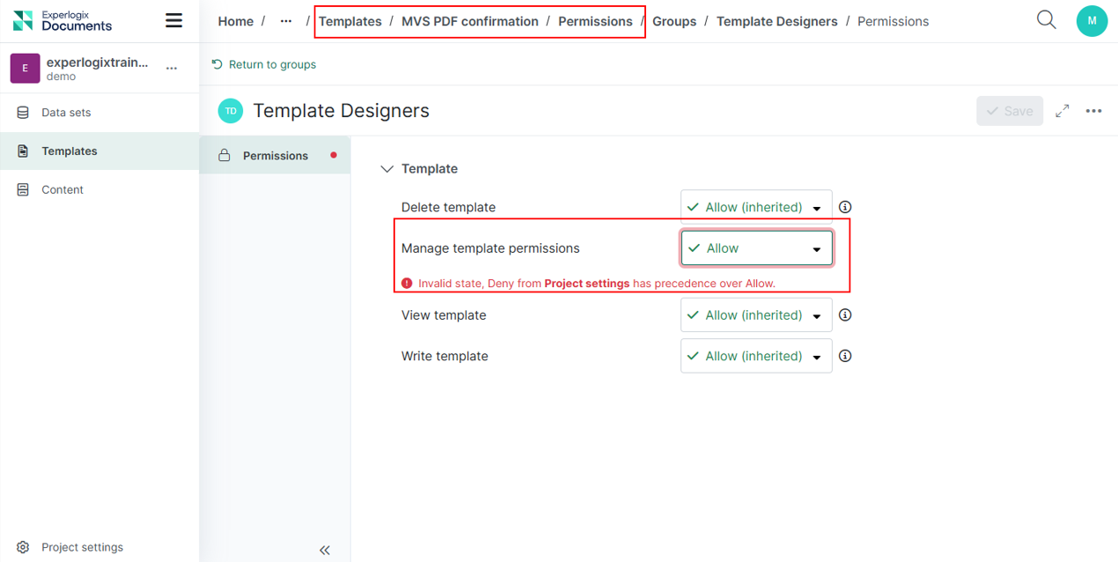Collapse the Template section chevron
Image resolution: width=1118 pixels, height=562 pixels.
[386, 169]
